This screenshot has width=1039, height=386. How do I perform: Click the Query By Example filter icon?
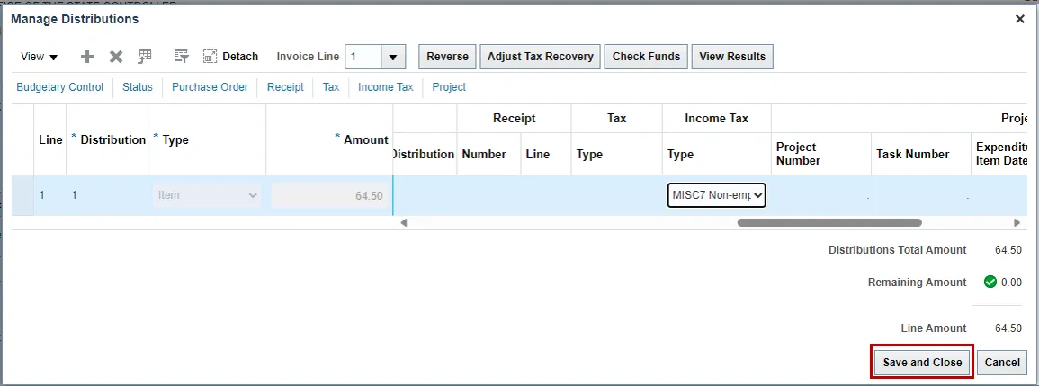181,57
